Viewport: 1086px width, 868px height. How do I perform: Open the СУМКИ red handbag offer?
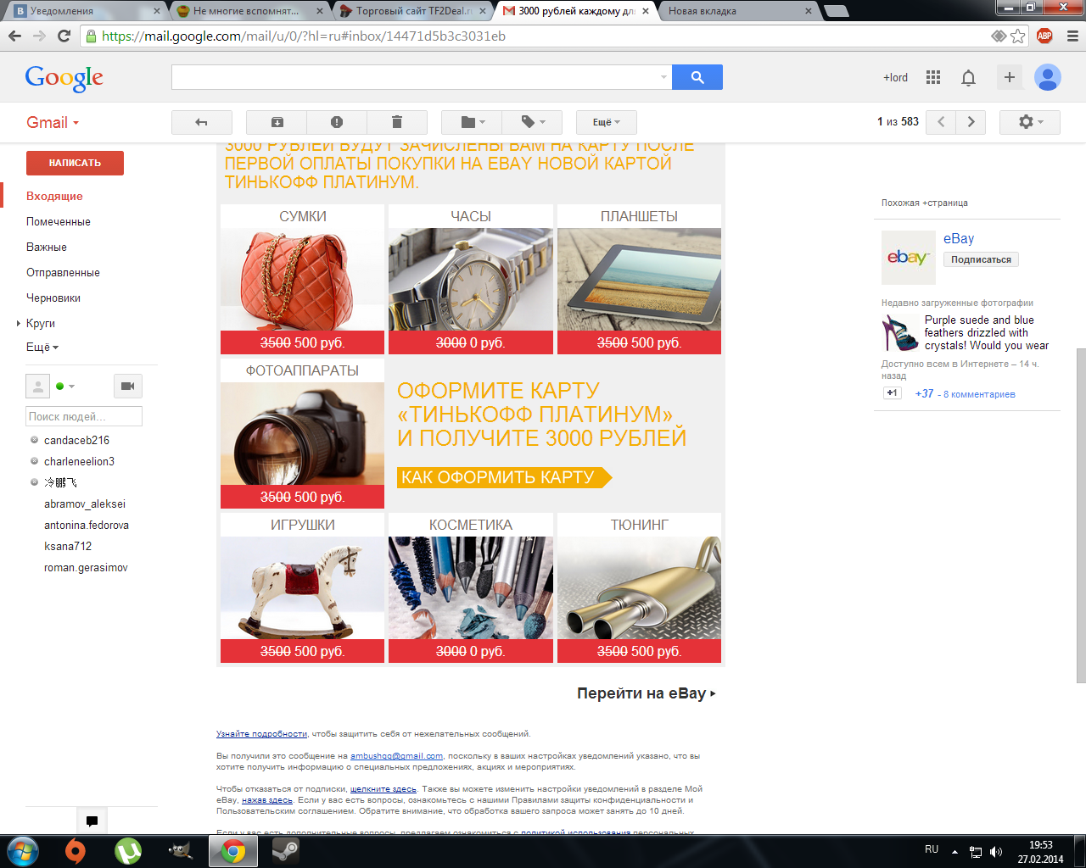pos(302,279)
